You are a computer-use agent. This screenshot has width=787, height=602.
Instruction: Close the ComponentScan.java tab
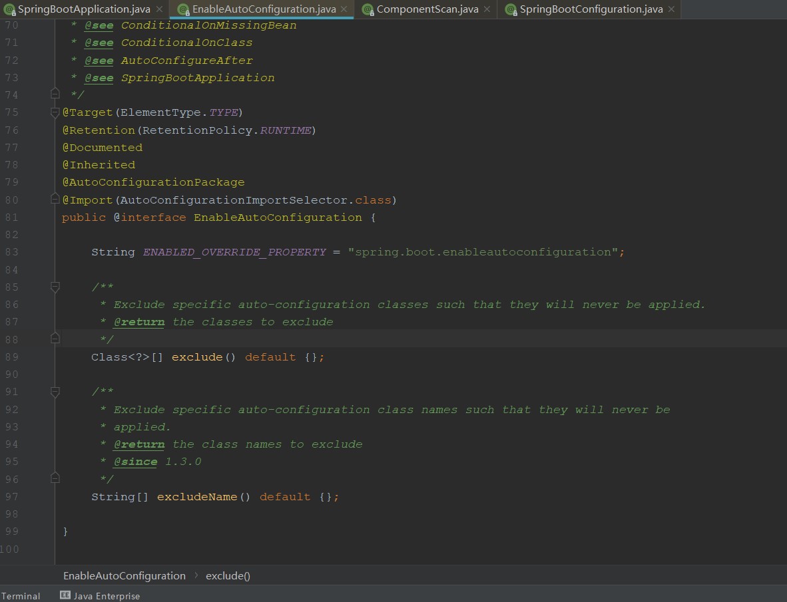tap(486, 9)
